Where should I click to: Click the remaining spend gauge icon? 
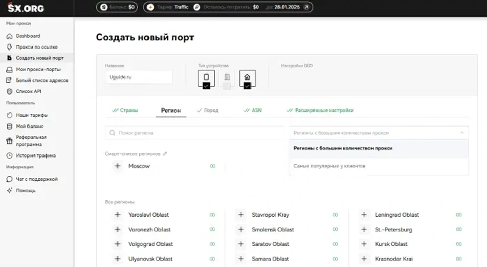pos(197,7)
